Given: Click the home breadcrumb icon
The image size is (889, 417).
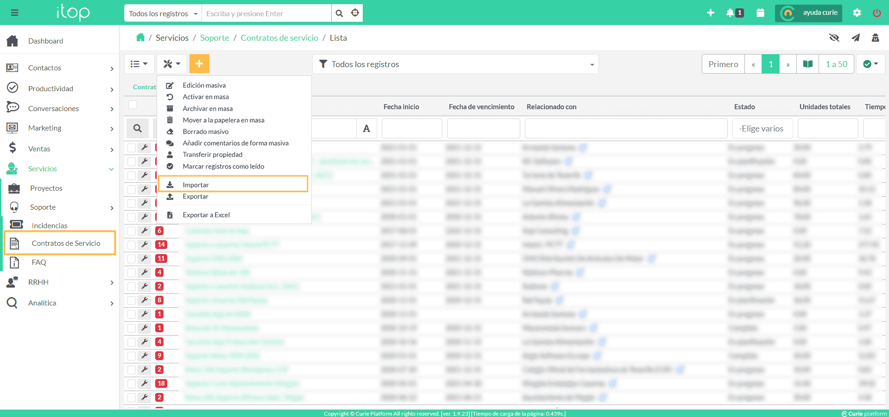Looking at the screenshot, I should pos(140,37).
